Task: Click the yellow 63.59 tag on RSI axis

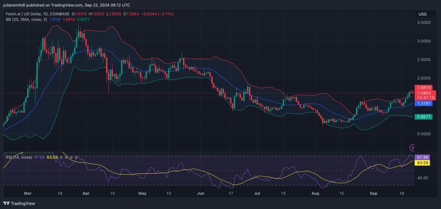Action: pos(422,163)
